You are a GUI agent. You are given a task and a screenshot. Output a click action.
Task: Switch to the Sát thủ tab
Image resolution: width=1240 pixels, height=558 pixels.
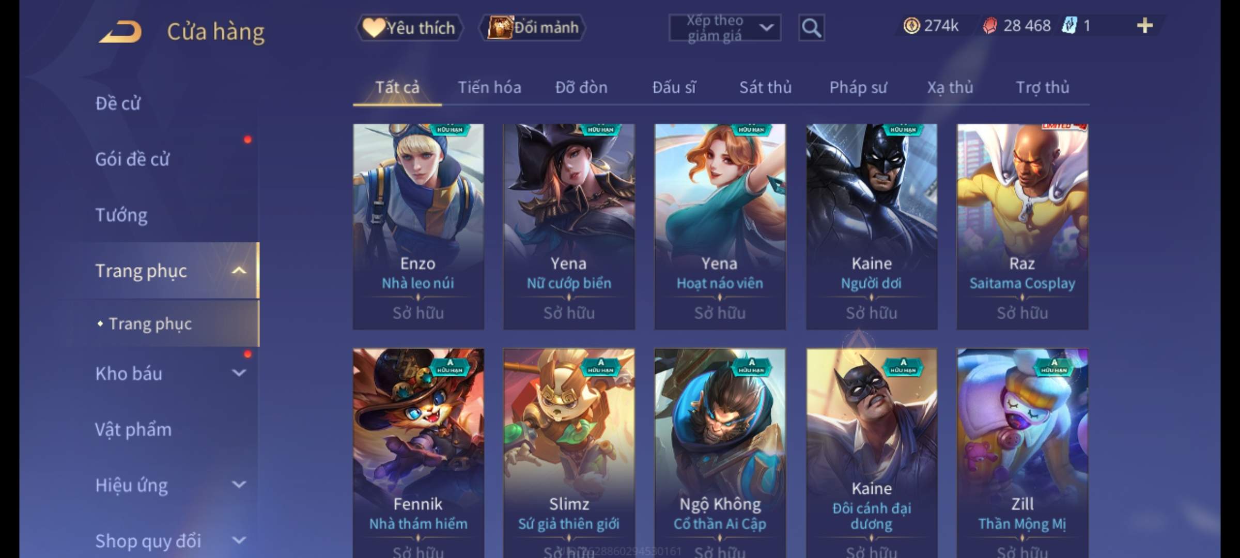tap(765, 87)
